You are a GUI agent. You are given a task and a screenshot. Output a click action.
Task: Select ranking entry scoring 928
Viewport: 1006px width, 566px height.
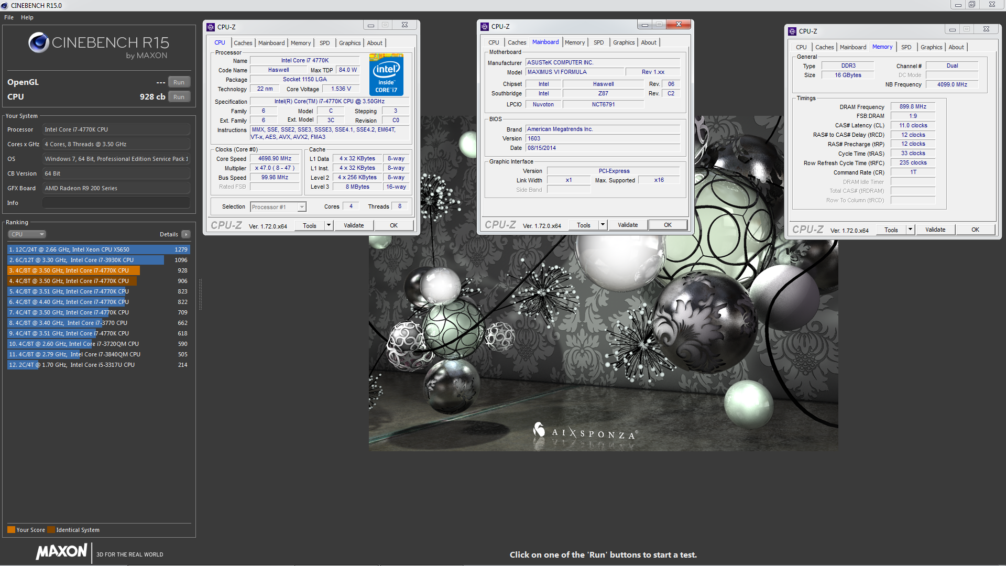(x=99, y=270)
